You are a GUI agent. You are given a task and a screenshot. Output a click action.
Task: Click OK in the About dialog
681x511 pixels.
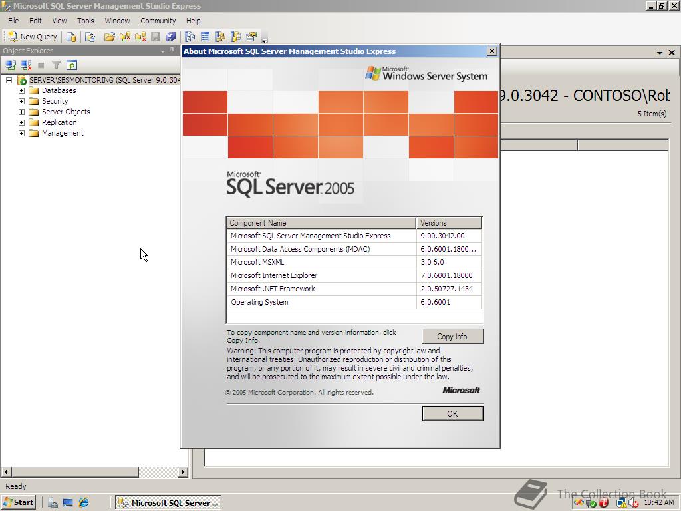(452, 413)
